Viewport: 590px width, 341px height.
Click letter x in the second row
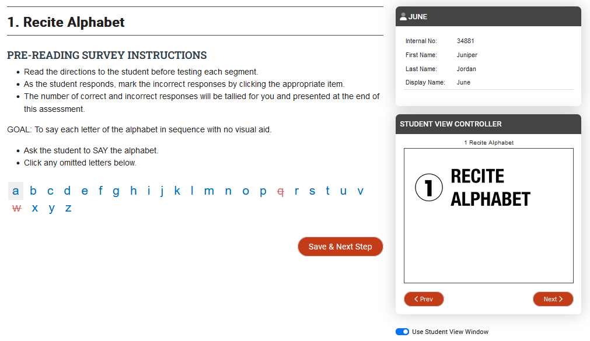click(x=35, y=208)
